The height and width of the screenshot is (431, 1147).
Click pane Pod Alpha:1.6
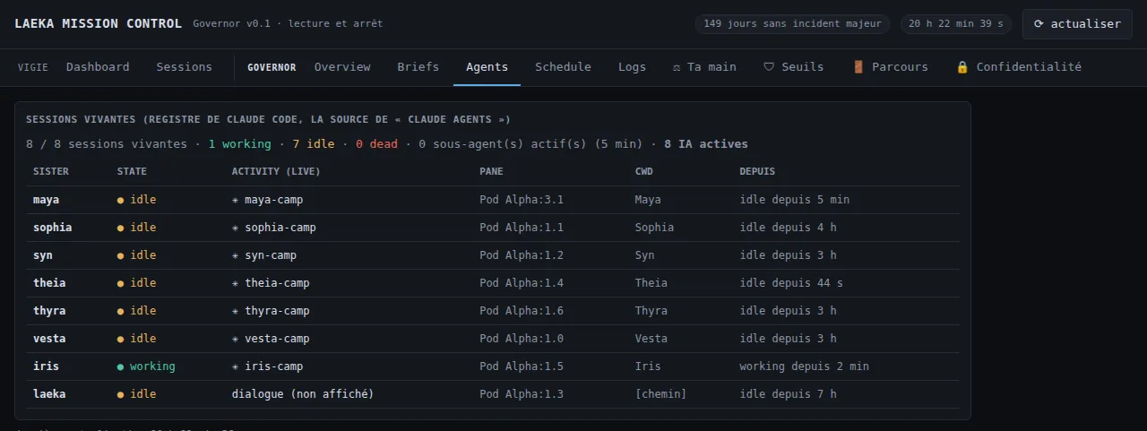click(x=522, y=311)
